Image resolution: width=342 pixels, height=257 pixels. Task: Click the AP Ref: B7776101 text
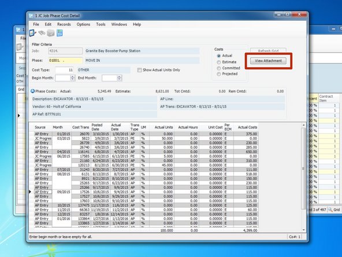click(47, 114)
